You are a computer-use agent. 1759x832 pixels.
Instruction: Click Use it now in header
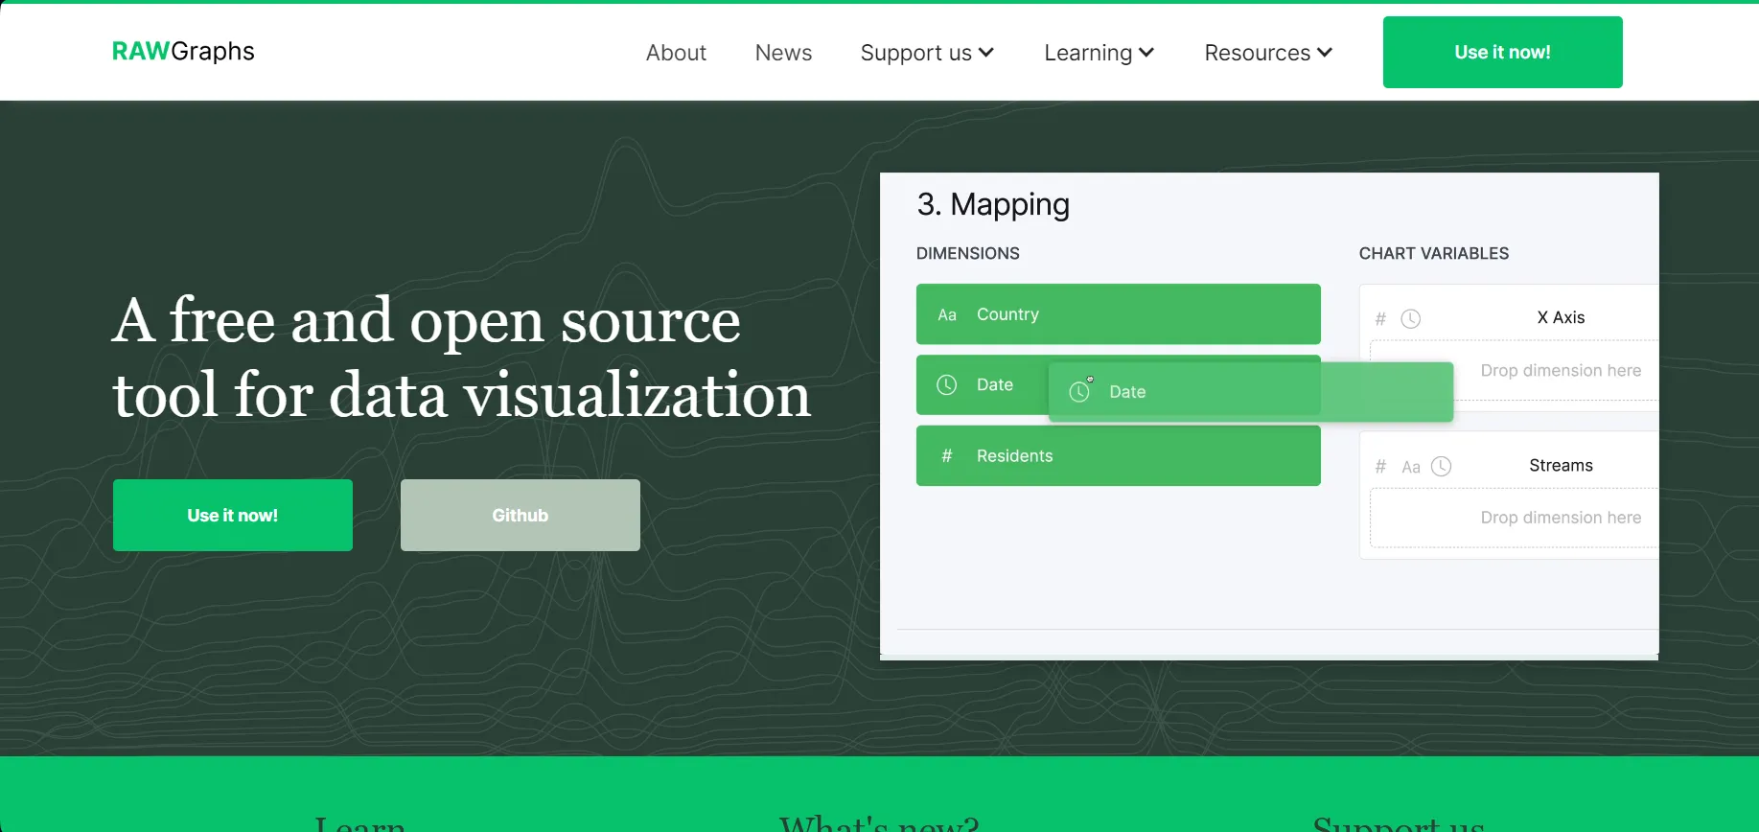coord(1502,52)
